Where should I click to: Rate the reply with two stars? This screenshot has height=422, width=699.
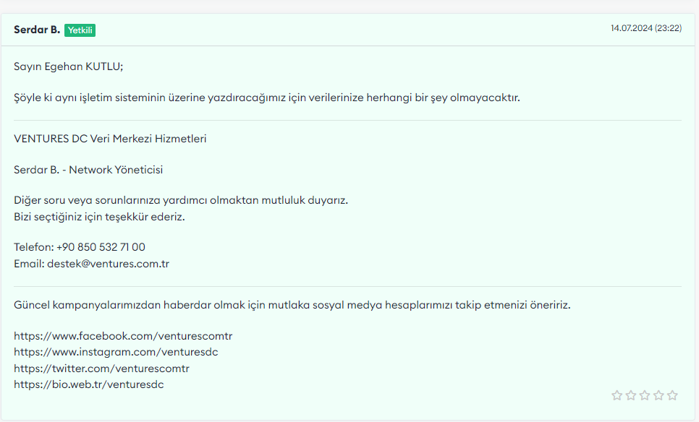coord(630,395)
